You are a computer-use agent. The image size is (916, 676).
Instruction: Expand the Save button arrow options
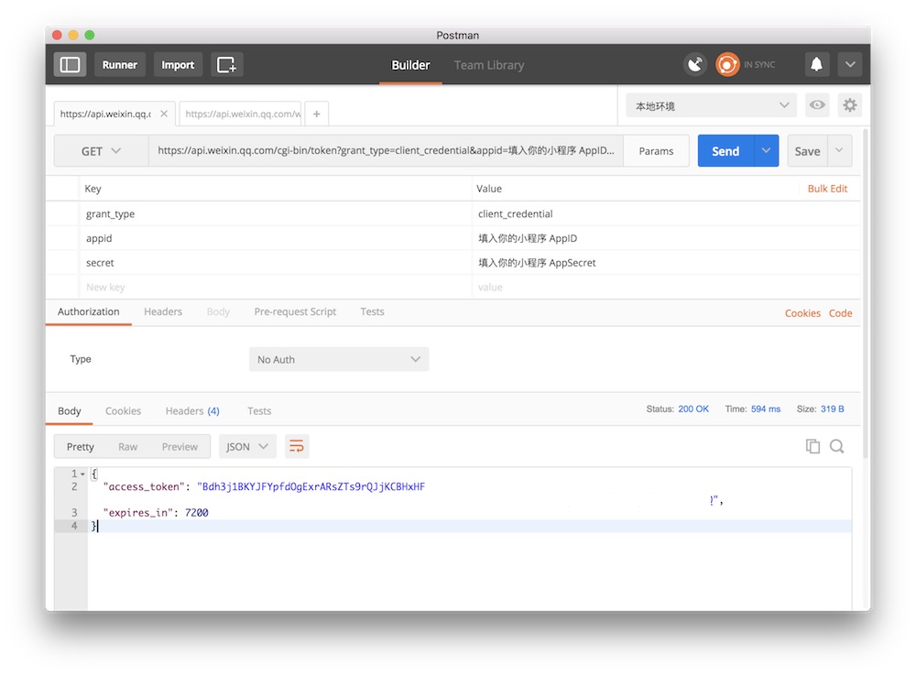[839, 151]
